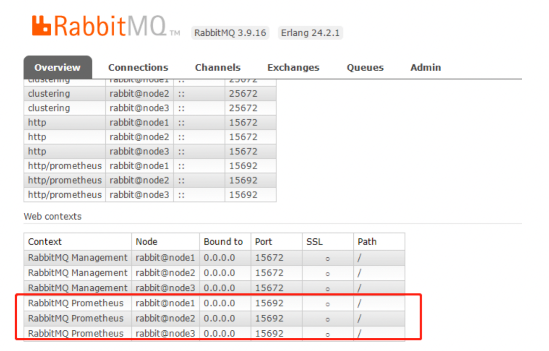Switch to the Connections tab
The width and height of the screenshot is (549, 351).
pos(138,67)
